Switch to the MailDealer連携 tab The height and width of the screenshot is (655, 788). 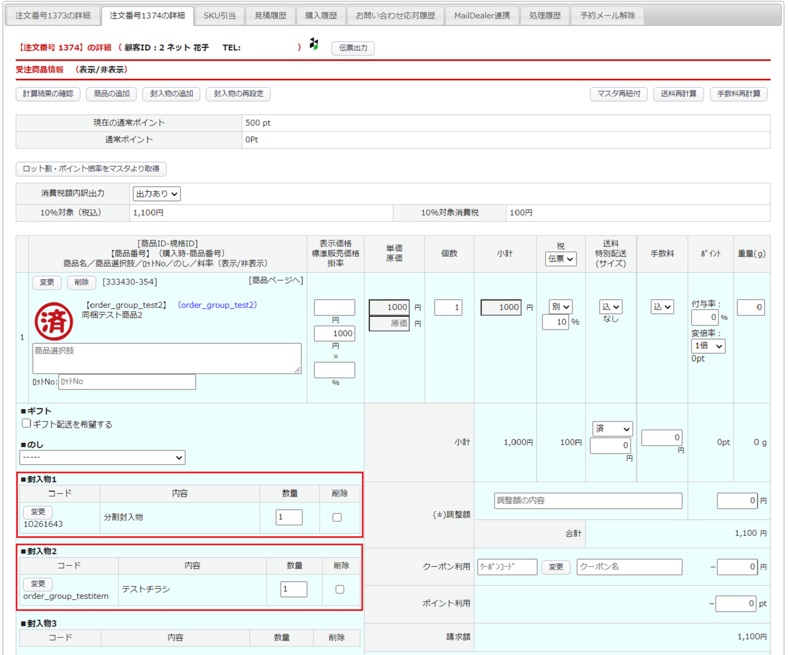(482, 16)
